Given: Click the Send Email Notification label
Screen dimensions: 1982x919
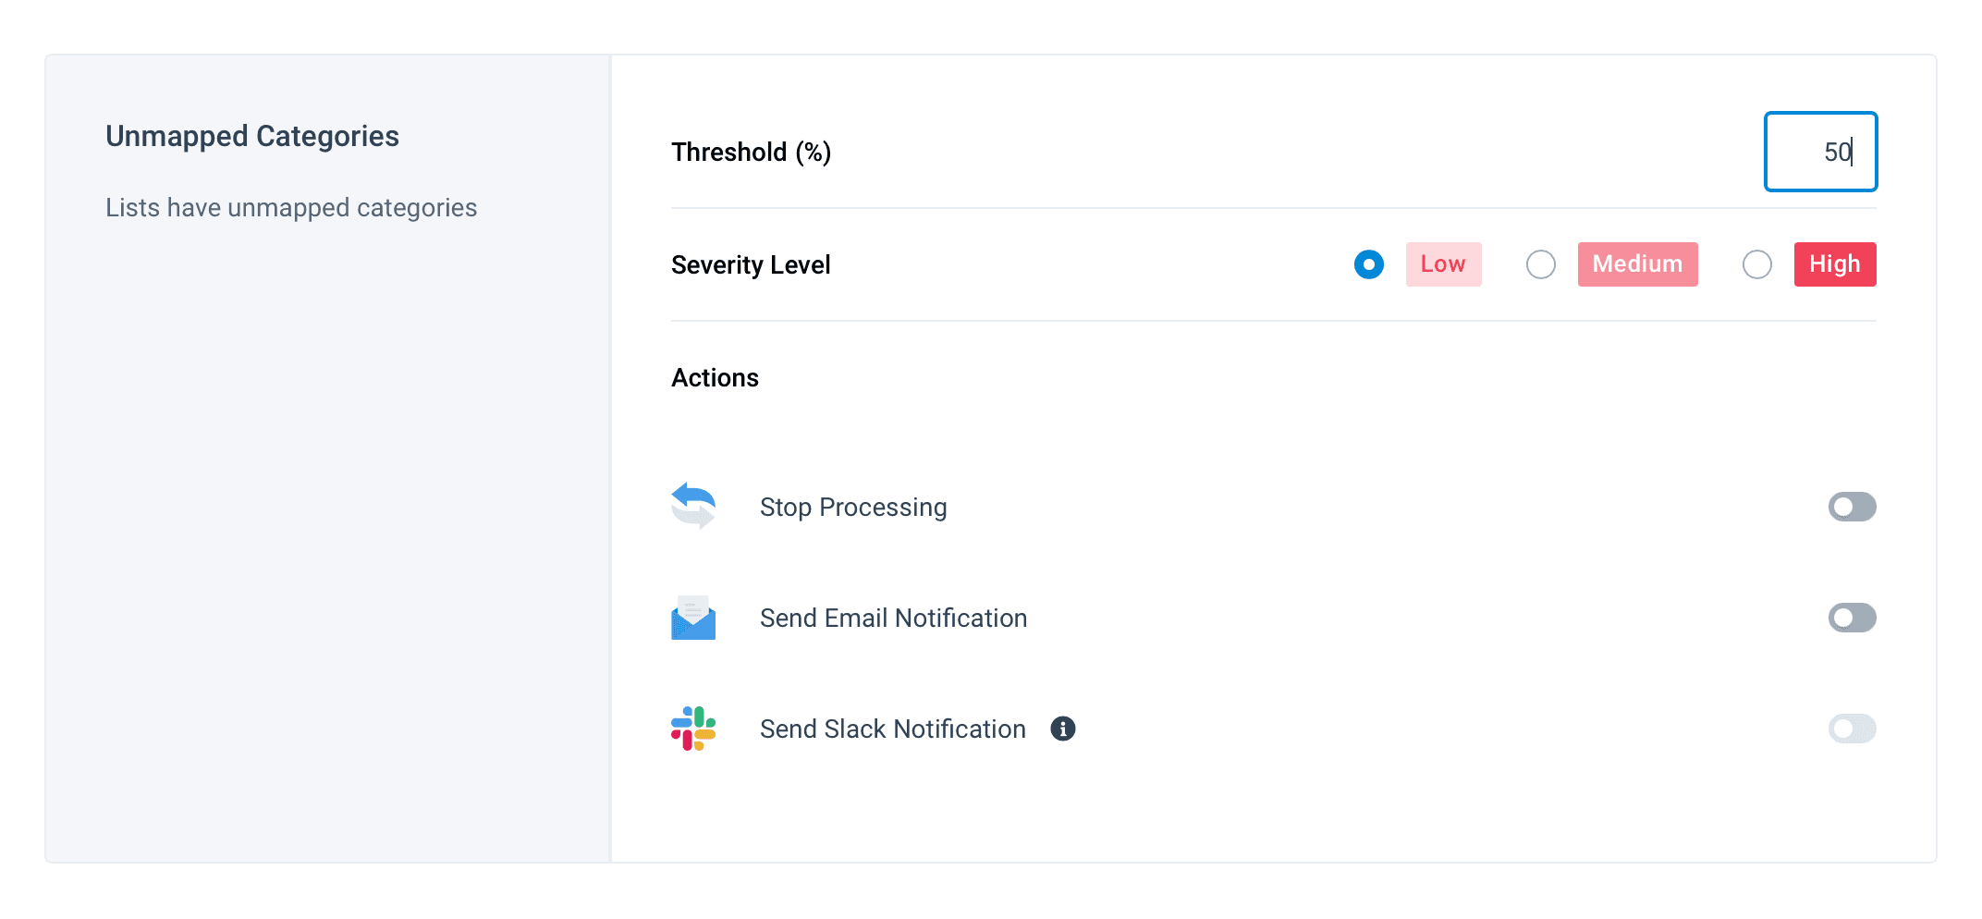Looking at the screenshot, I should pos(893,618).
